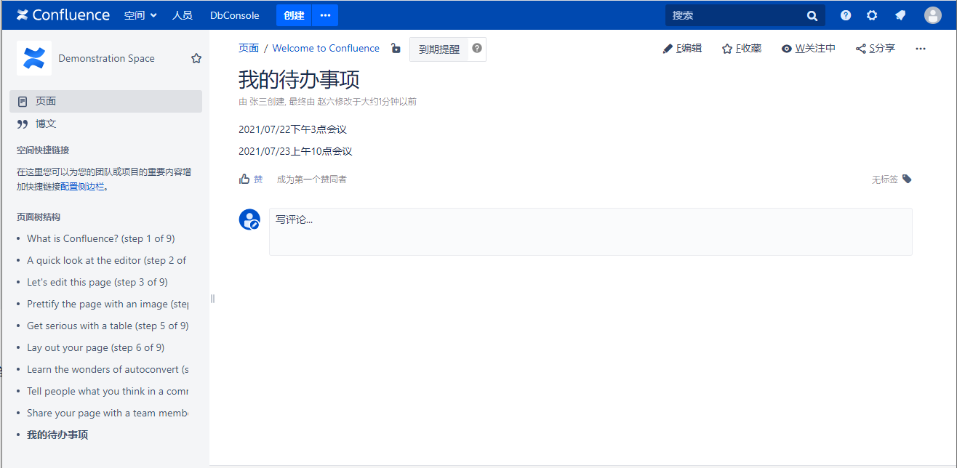
Task: Click the Confluence logo in header
Action: (x=63, y=15)
